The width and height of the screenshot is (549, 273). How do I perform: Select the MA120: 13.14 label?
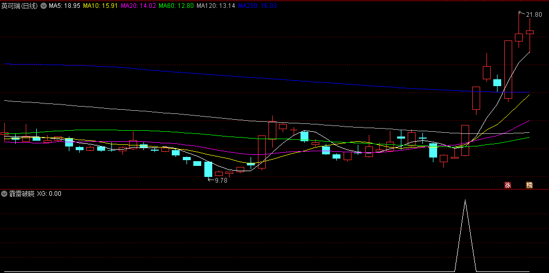[x=216, y=6]
